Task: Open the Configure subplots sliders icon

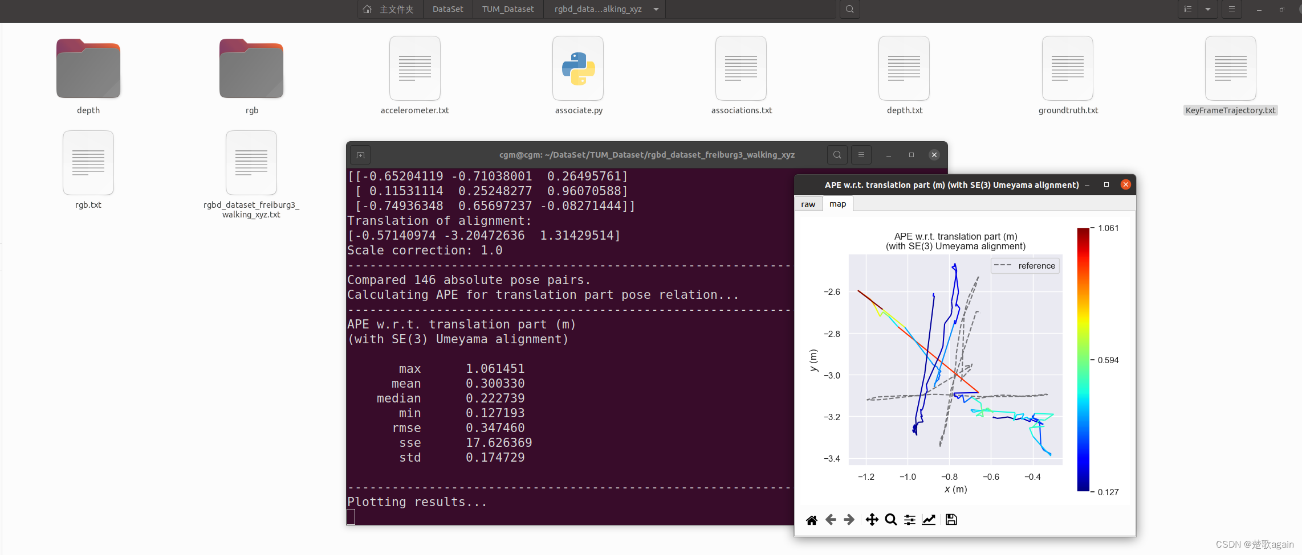Action: pyautogui.click(x=910, y=520)
